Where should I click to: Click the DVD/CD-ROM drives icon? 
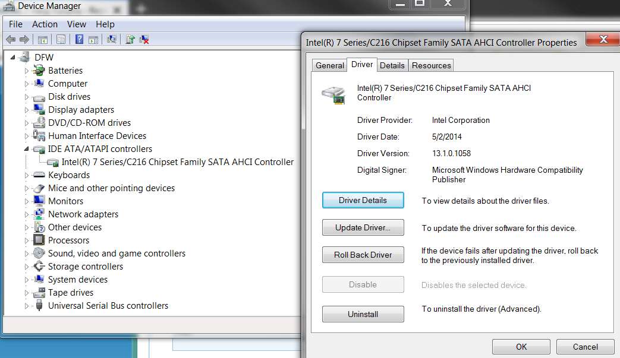tap(39, 123)
